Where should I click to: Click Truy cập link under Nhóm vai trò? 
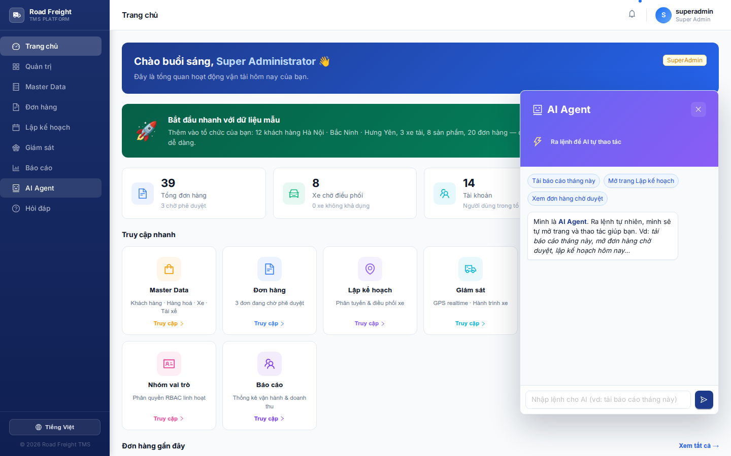coord(169,419)
